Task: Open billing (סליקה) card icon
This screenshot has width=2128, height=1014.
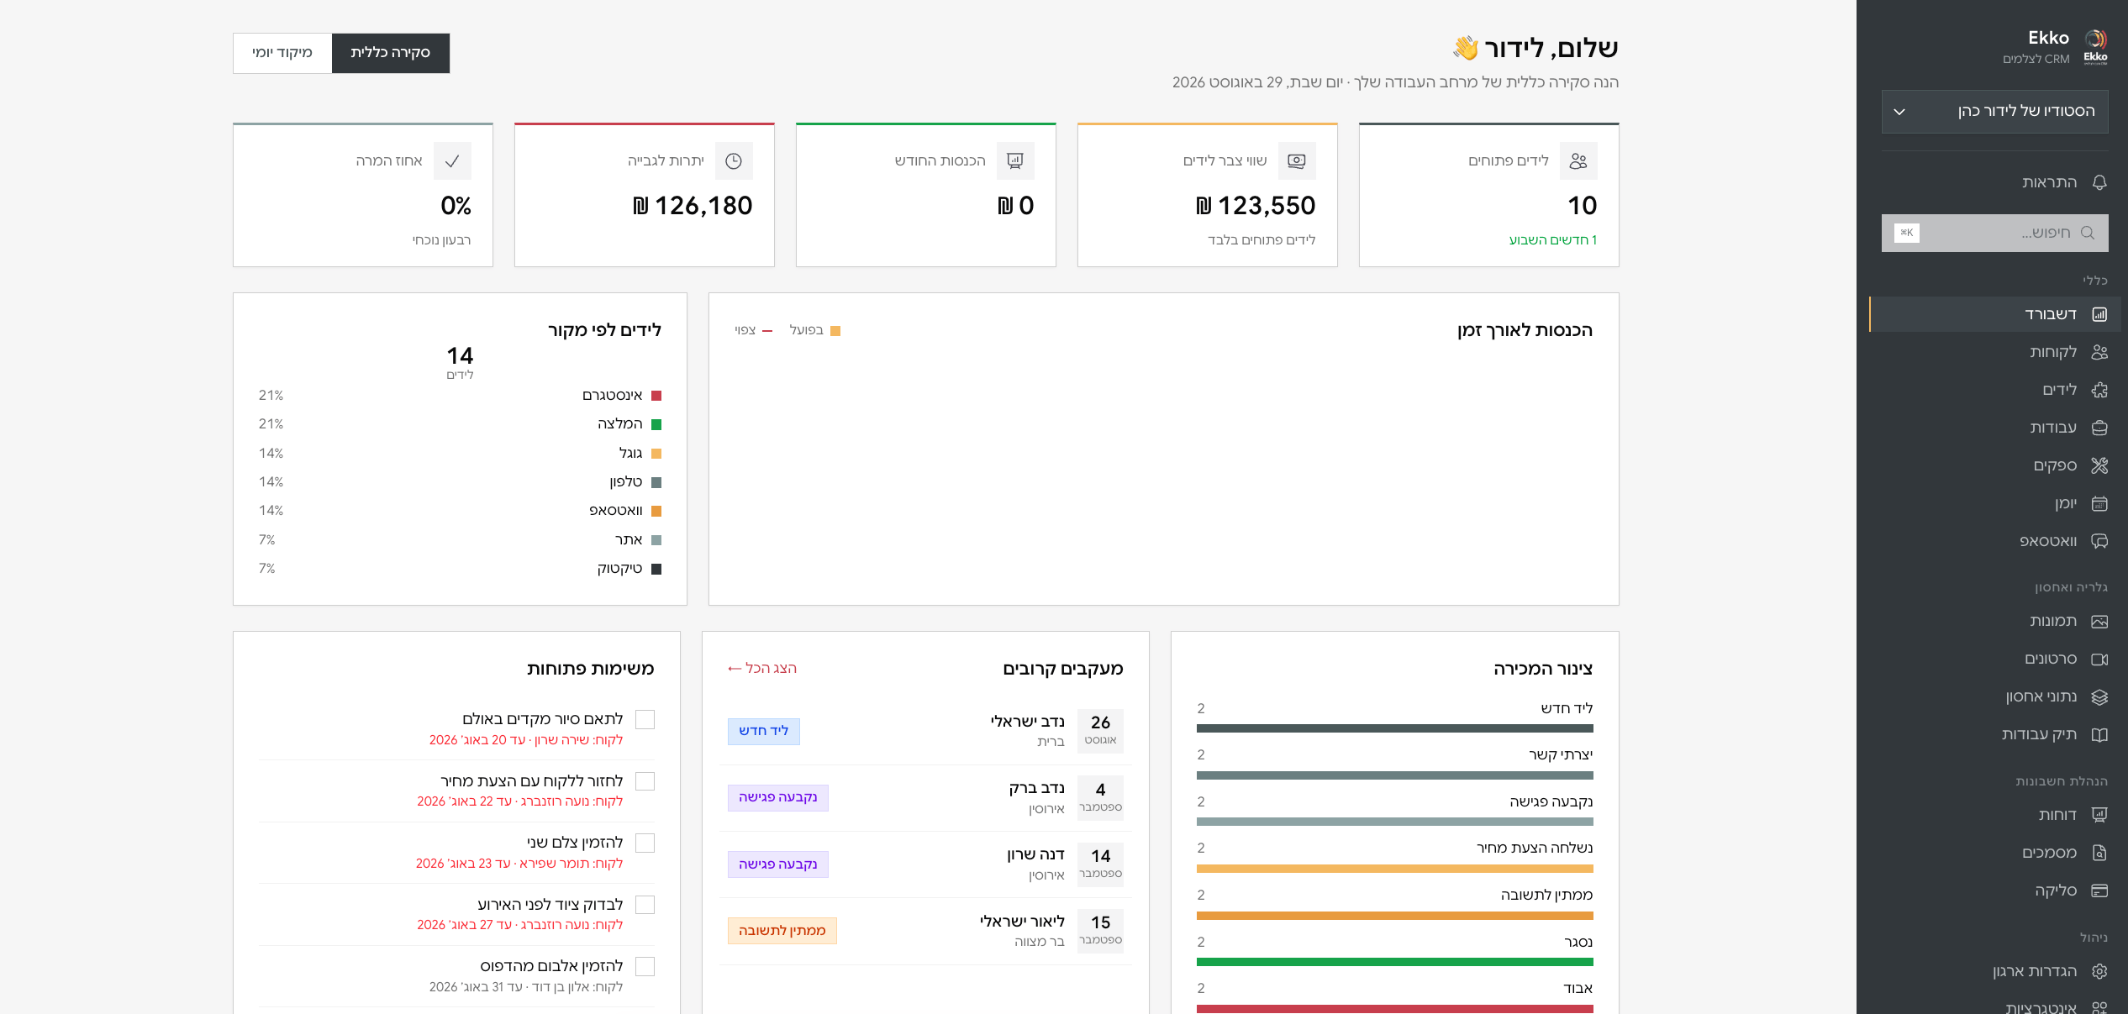Action: click(2099, 891)
